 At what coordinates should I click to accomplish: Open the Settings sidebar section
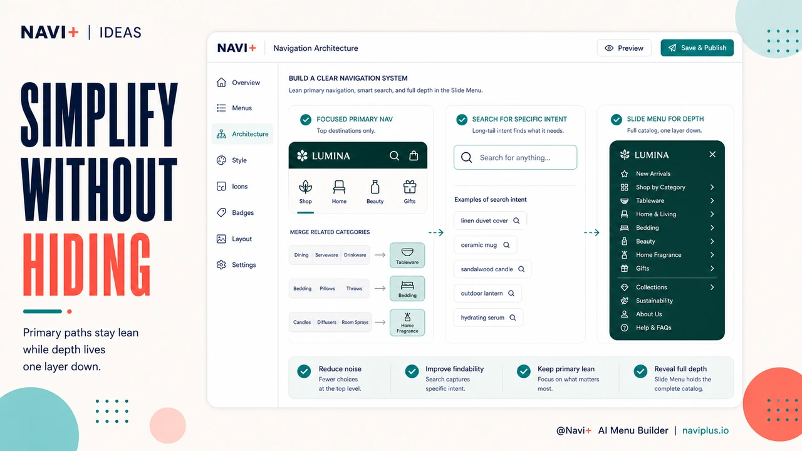coord(242,265)
